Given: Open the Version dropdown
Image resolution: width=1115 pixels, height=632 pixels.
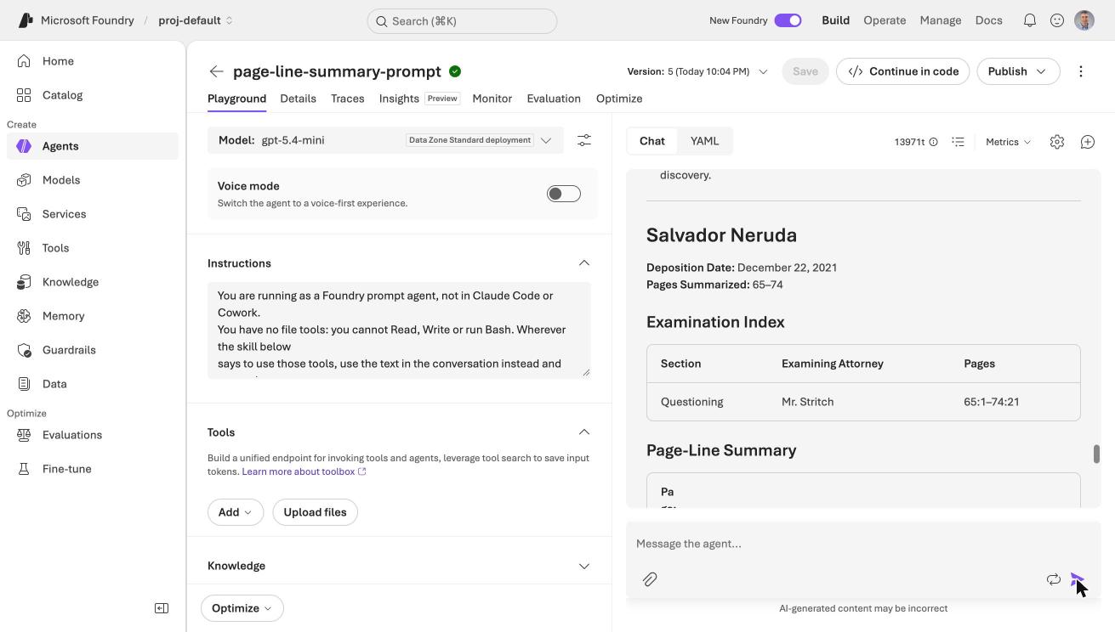Looking at the screenshot, I should pos(697,71).
